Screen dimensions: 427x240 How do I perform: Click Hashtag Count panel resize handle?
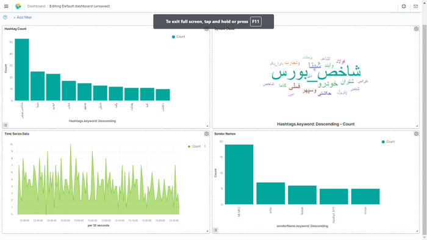207,126
